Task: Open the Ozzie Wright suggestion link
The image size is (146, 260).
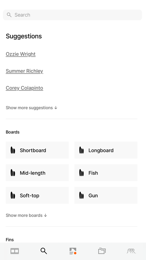Action: (20, 54)
